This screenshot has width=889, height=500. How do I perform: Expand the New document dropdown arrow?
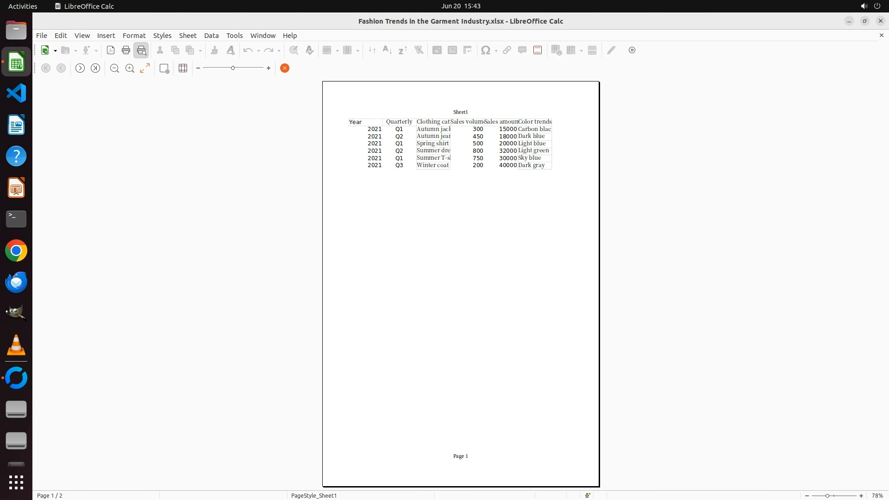coord(55,51)
